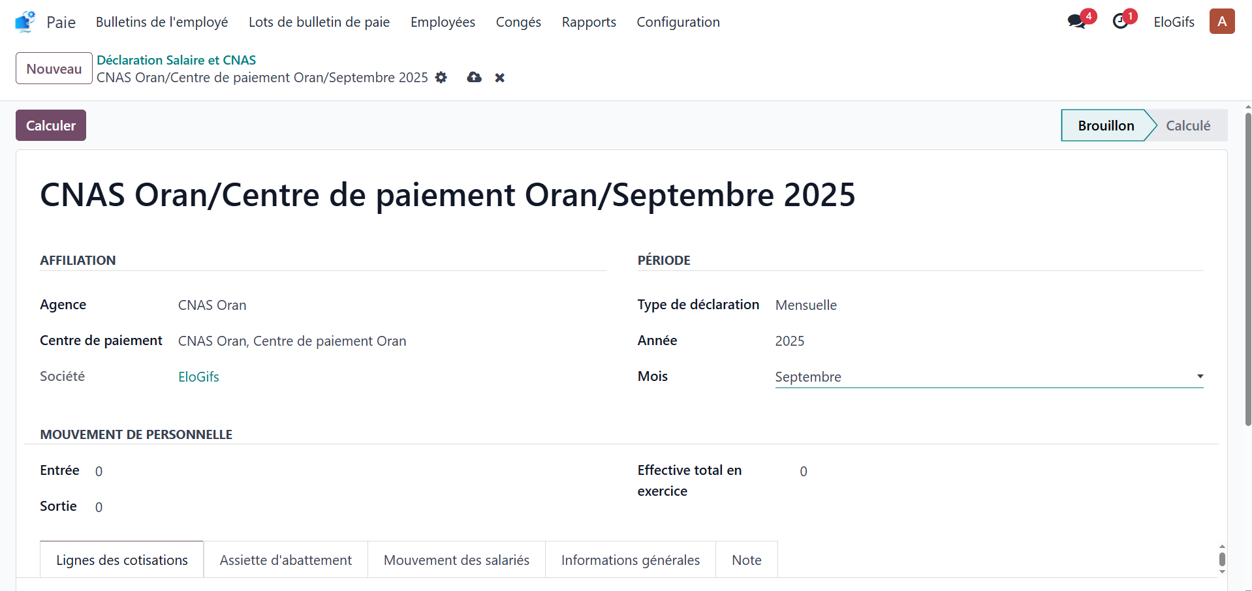The width and height of the screenshot is (1252, 591).
Task: Open the gear actions icon beside record name
Action: coord(442,78)
